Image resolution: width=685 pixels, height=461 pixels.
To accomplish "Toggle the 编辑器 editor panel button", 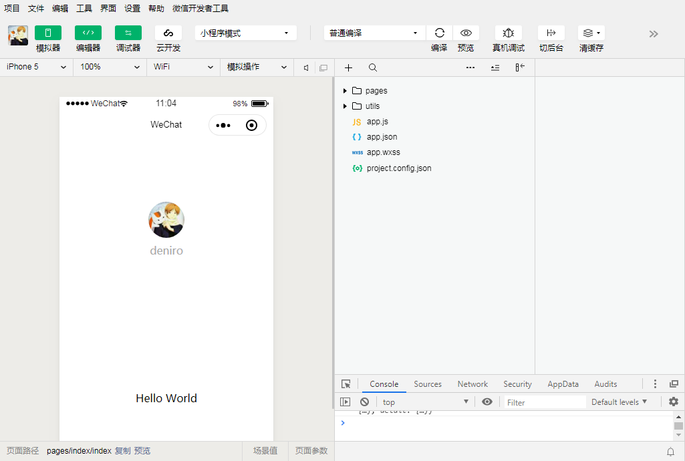I will [88, 33].
